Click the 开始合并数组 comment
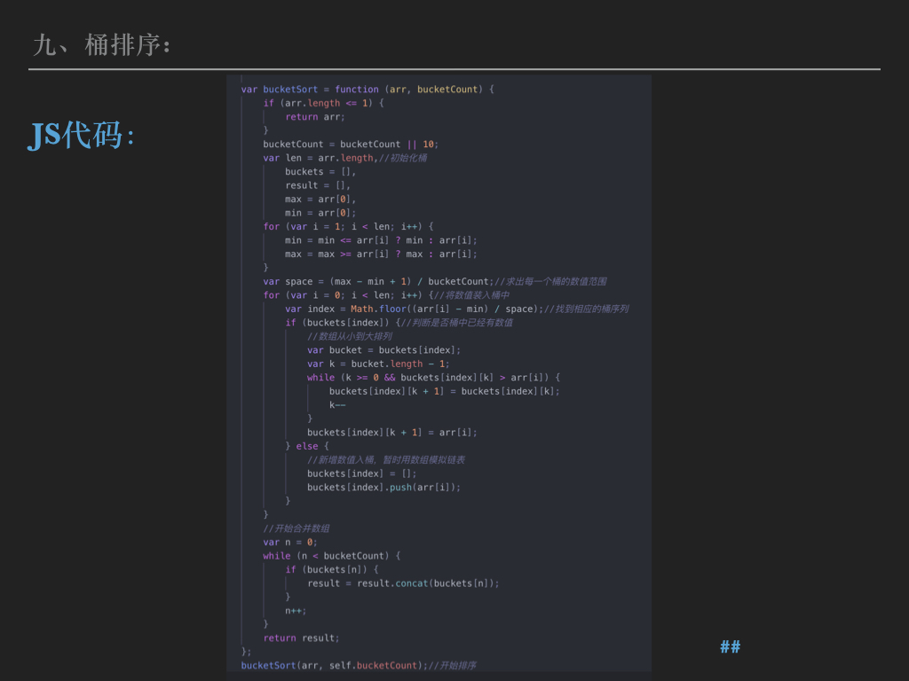This screenshot has height=681, width=909. click(x=296, y=528)
